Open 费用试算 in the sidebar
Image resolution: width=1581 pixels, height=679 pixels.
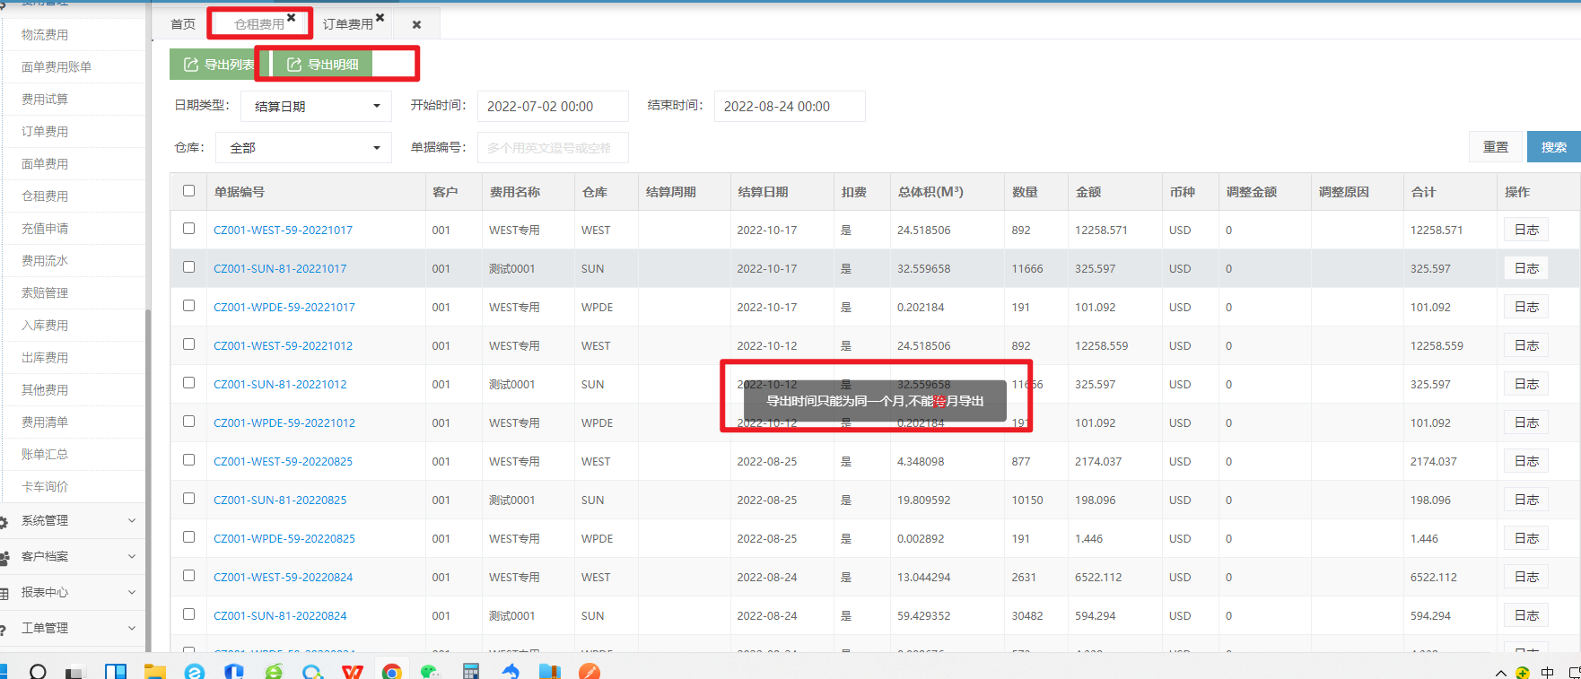[x=45, y=100]
